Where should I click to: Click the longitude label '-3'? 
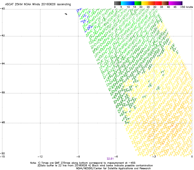pos(154,157)
